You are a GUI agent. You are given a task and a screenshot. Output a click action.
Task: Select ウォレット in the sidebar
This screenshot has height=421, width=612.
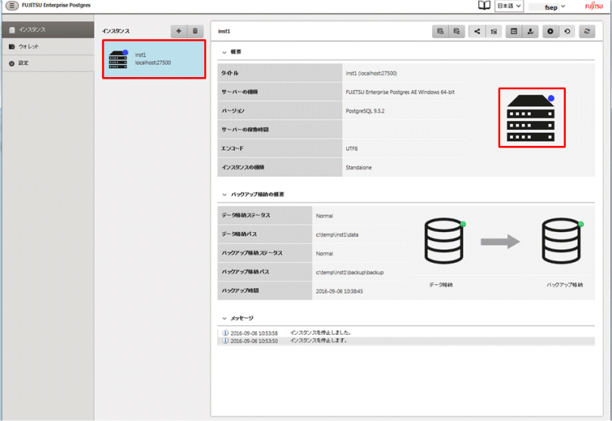(48, 46)
